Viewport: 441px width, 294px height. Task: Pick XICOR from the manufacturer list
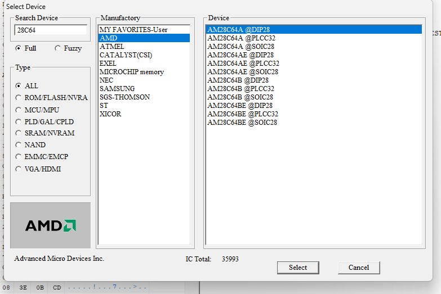pos(110,114)
